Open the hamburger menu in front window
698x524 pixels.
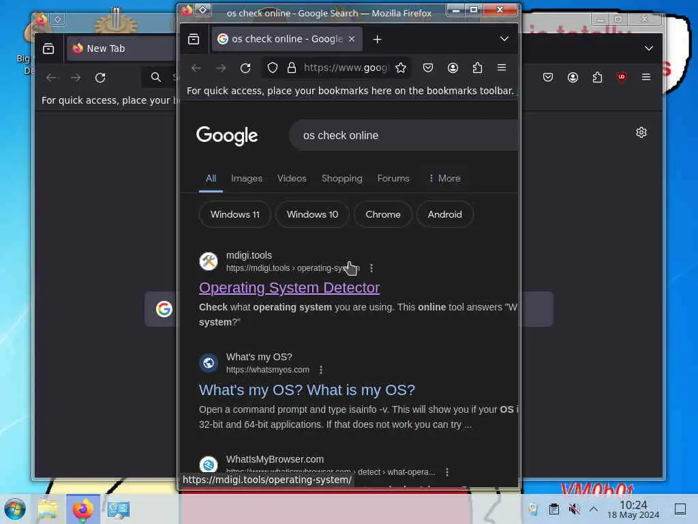[x=502, y=68]
